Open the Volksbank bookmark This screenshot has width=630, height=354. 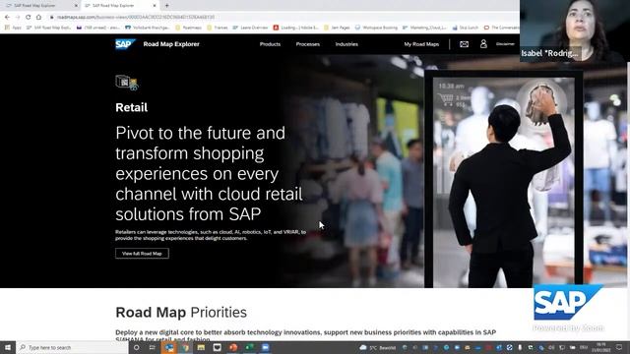point(147,28)
